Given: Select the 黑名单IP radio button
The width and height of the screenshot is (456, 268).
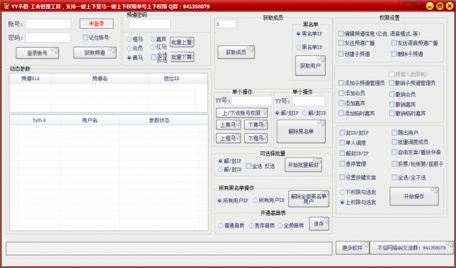Looking at the screenshot, I should pyautogui.click(x=298, y=34).
